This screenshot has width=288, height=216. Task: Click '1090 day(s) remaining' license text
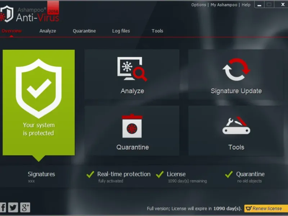pyautogui.click(x=188, y=181)
